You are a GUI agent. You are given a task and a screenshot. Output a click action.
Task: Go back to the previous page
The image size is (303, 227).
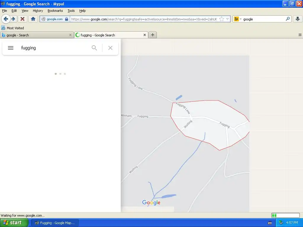pyautogui.click(x=6, y=19)
